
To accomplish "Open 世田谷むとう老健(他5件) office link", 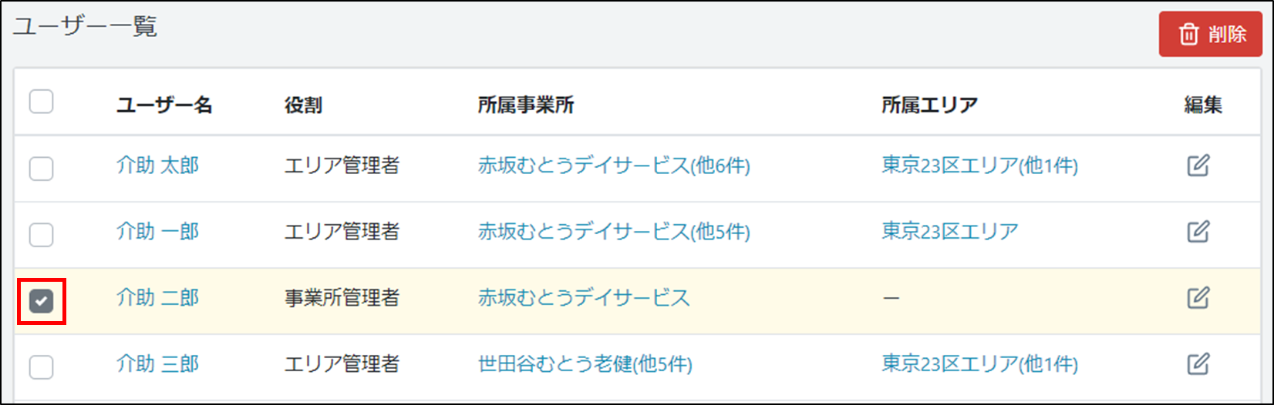I will point(585,364).
